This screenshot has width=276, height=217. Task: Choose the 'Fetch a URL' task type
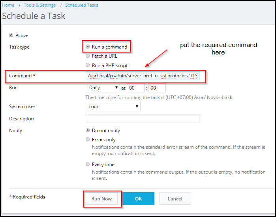pos(88,56)
